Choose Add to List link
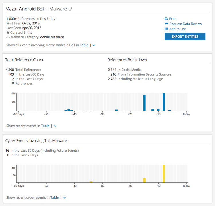The width and height of the screenshot is (215, 206). click(x=177, y=29)
